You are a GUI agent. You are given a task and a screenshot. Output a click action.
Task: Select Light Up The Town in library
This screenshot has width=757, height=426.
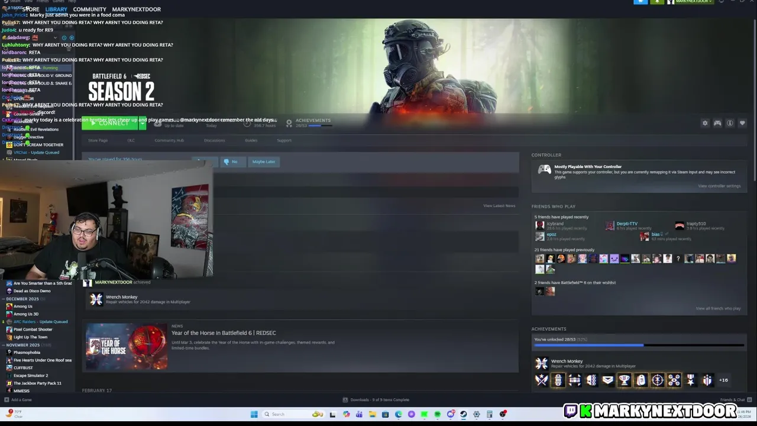click(30, 337)
